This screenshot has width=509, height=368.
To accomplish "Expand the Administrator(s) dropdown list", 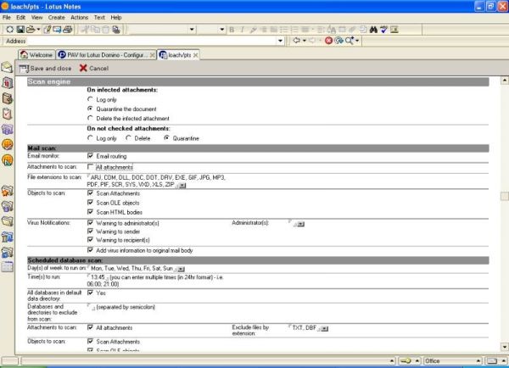I will [x=299, y=225].
